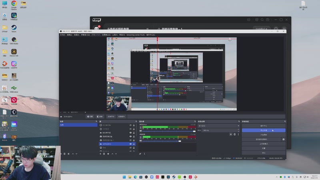Viewport: 320px width, 180px height.
Task: Click the blue Stop Streaming button
Action: (x=264, y=130)
